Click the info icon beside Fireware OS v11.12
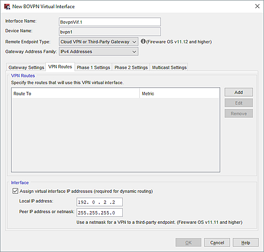The image size is (264, 252). click(x=143, y=41)
